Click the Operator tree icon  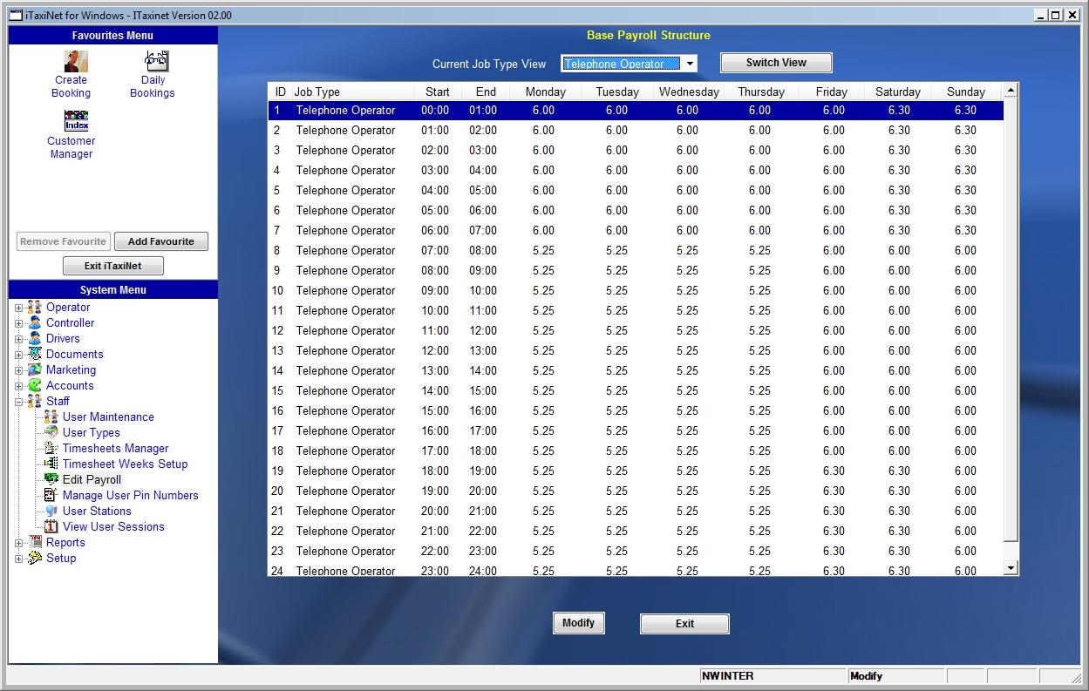[34, 308]
